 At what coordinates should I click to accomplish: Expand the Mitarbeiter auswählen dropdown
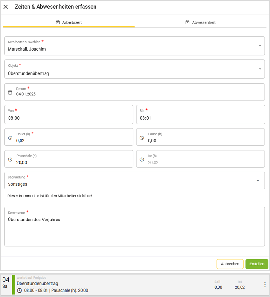(260, 46)
